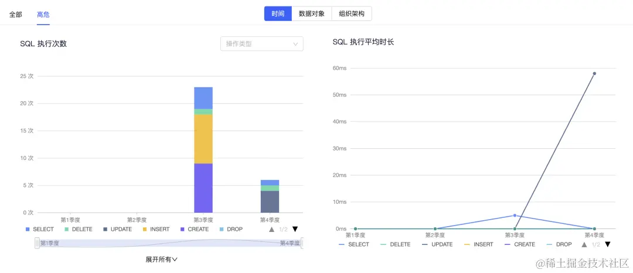The width and height of the screenshot is (633, 273).
Task: Switch to the 全部 tab
Action: (x=16, y=15)
